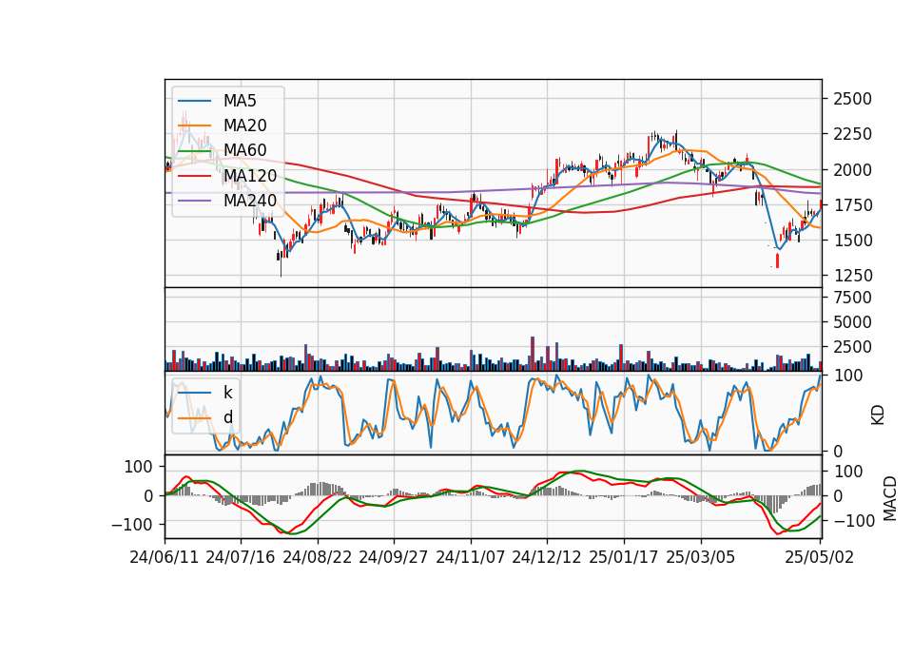Select the 'd' entry in KD legend

228,417
